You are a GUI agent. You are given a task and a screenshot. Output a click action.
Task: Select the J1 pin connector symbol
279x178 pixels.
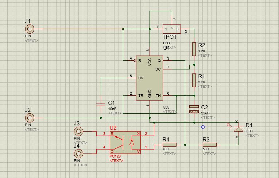(x=29, y=29)
